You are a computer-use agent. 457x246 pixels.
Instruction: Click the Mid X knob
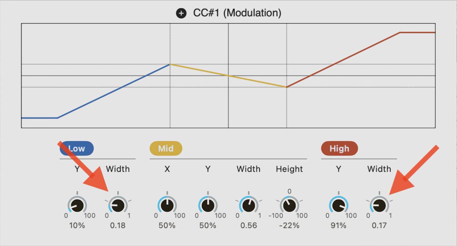point(167,205)
